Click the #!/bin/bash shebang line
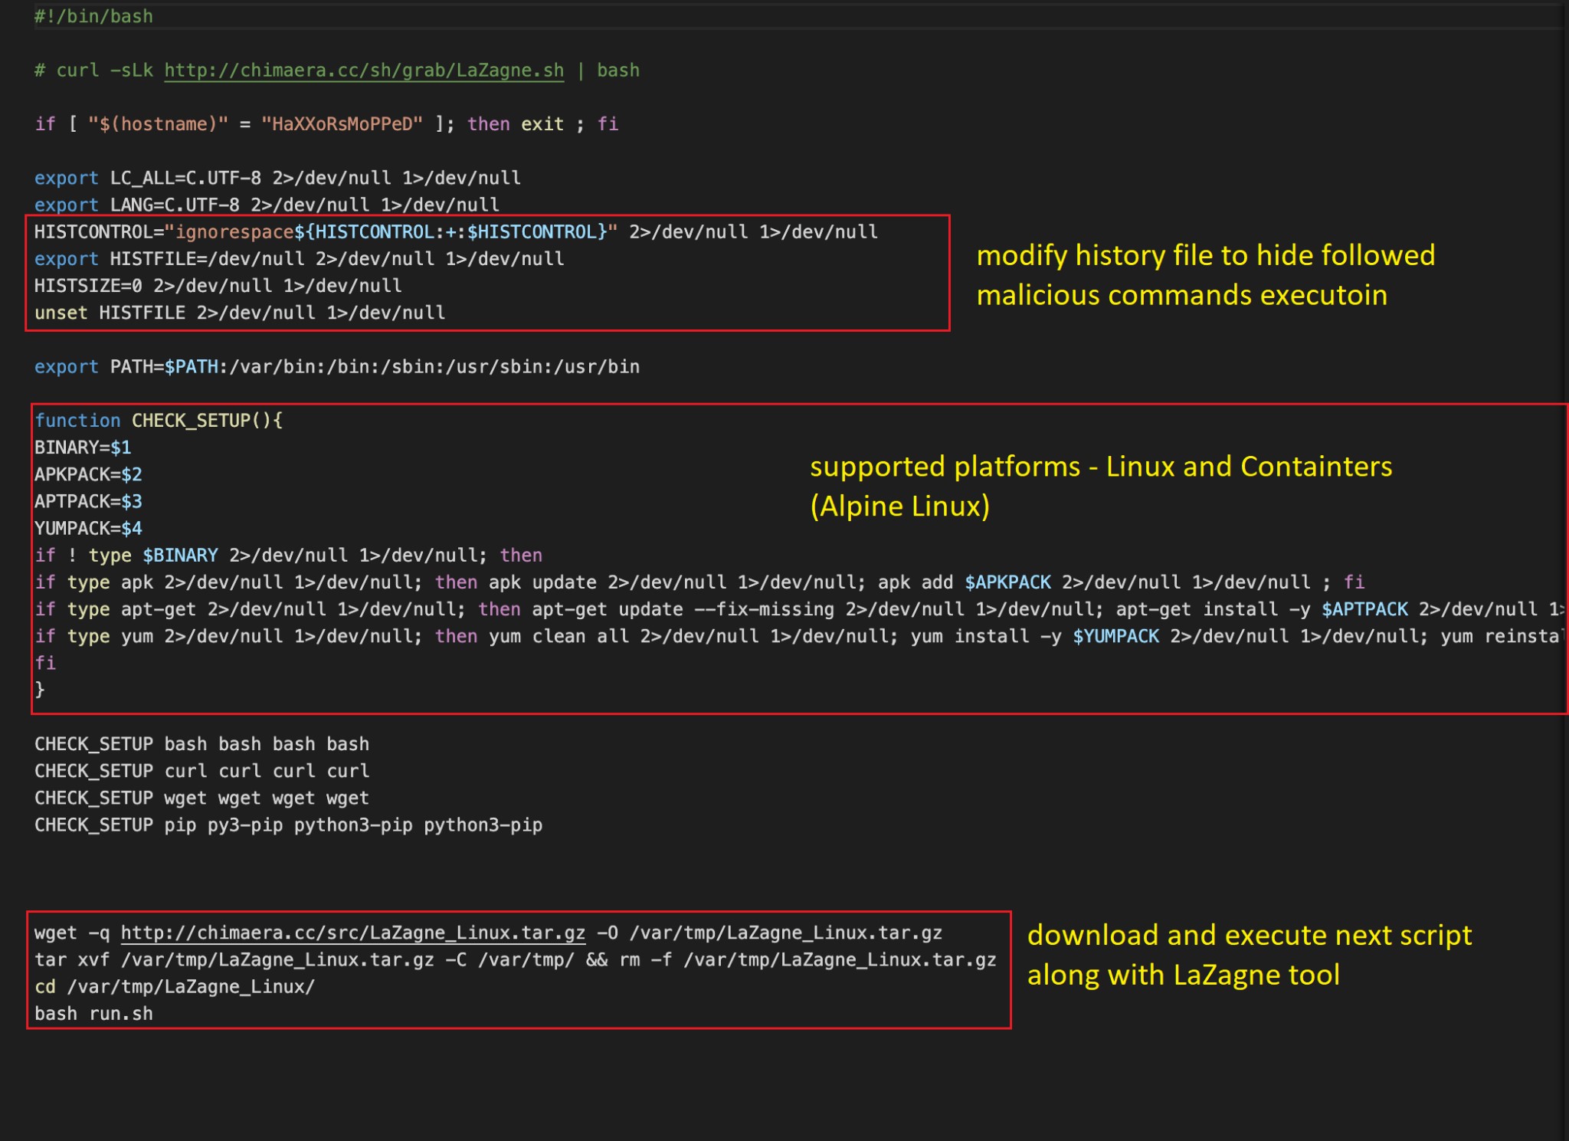Viewport: 1569px width, 1141px height. pyautogui.click(x=93, y=16)
